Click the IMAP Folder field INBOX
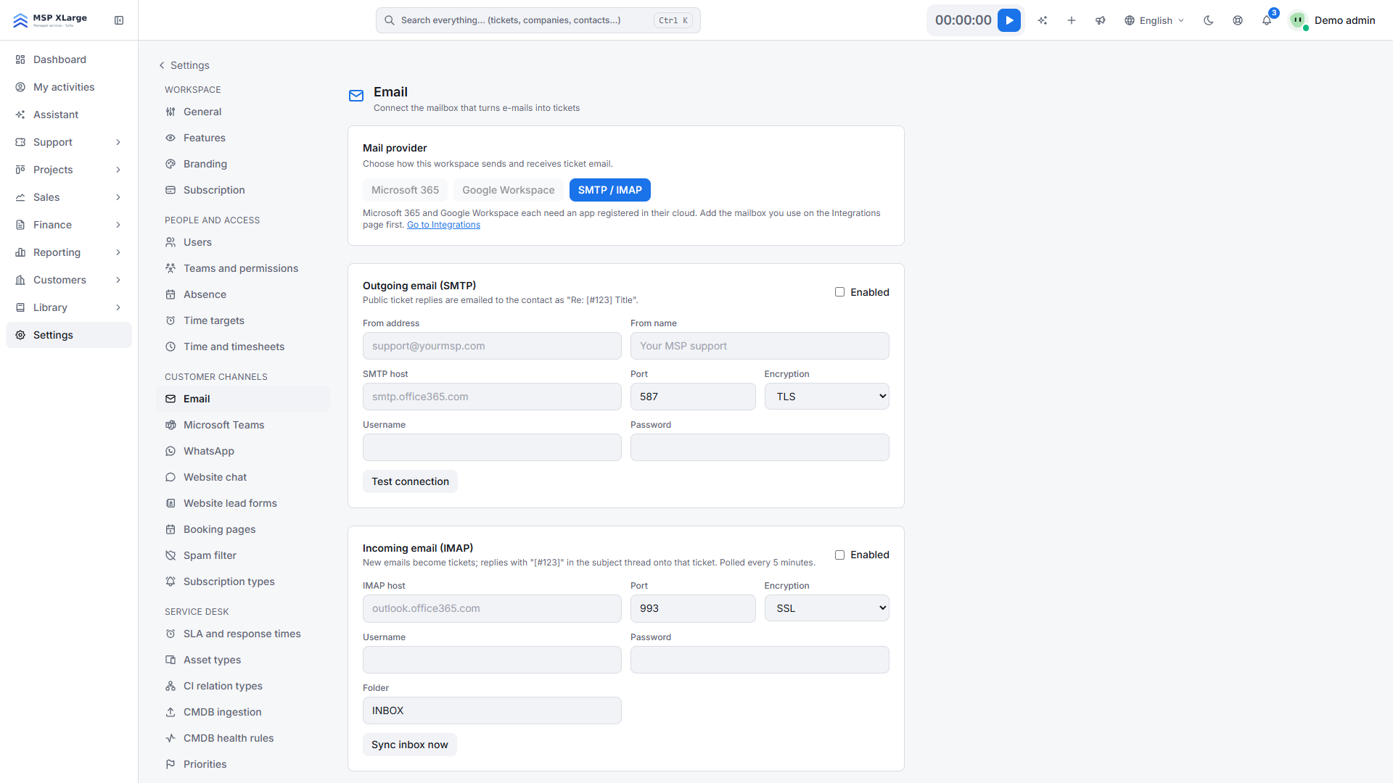The image size is (1393, 783). point(492,710)
